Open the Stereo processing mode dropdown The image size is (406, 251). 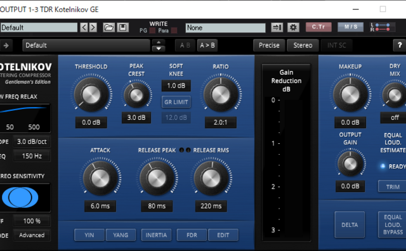click(303, 45)
